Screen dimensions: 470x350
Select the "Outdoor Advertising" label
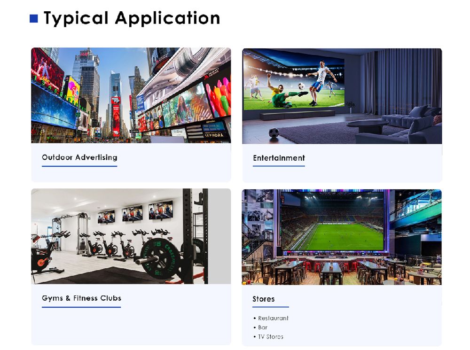coord(79,157)
